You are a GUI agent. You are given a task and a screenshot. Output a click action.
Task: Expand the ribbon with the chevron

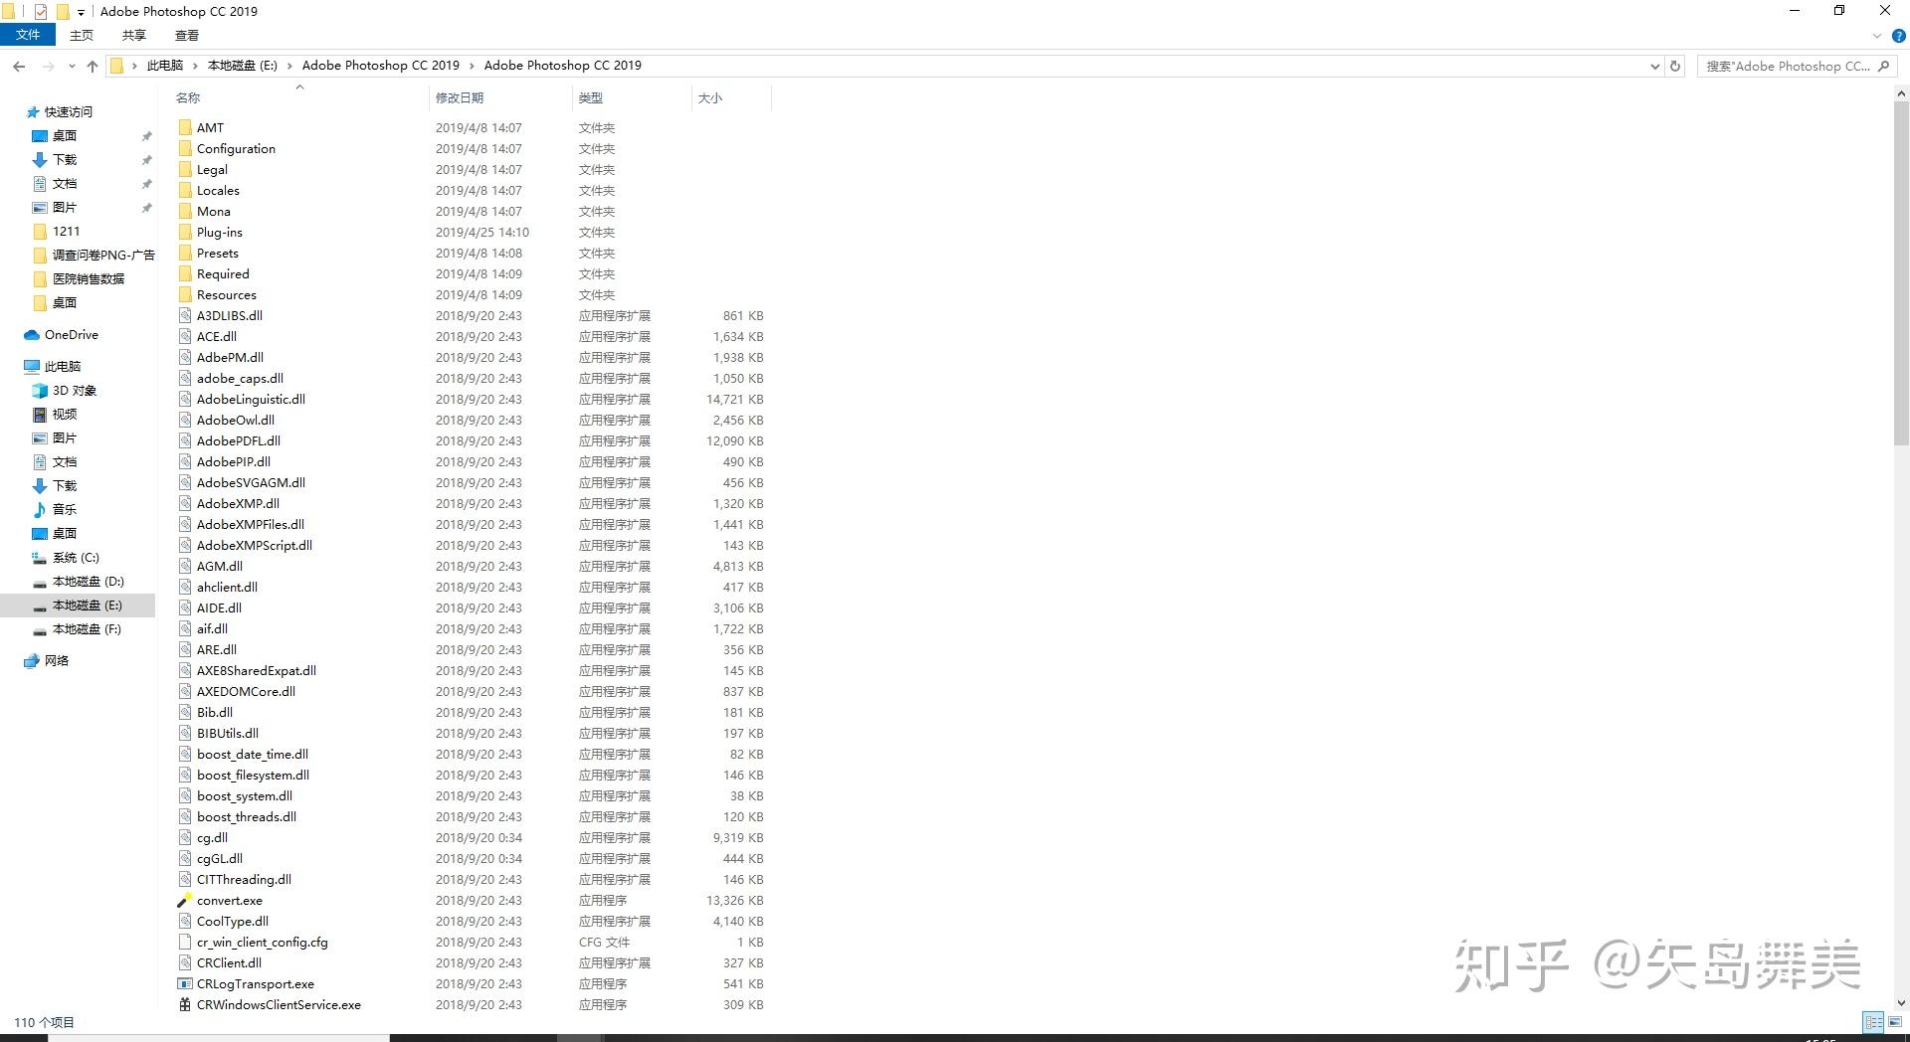pos(1877,36)
